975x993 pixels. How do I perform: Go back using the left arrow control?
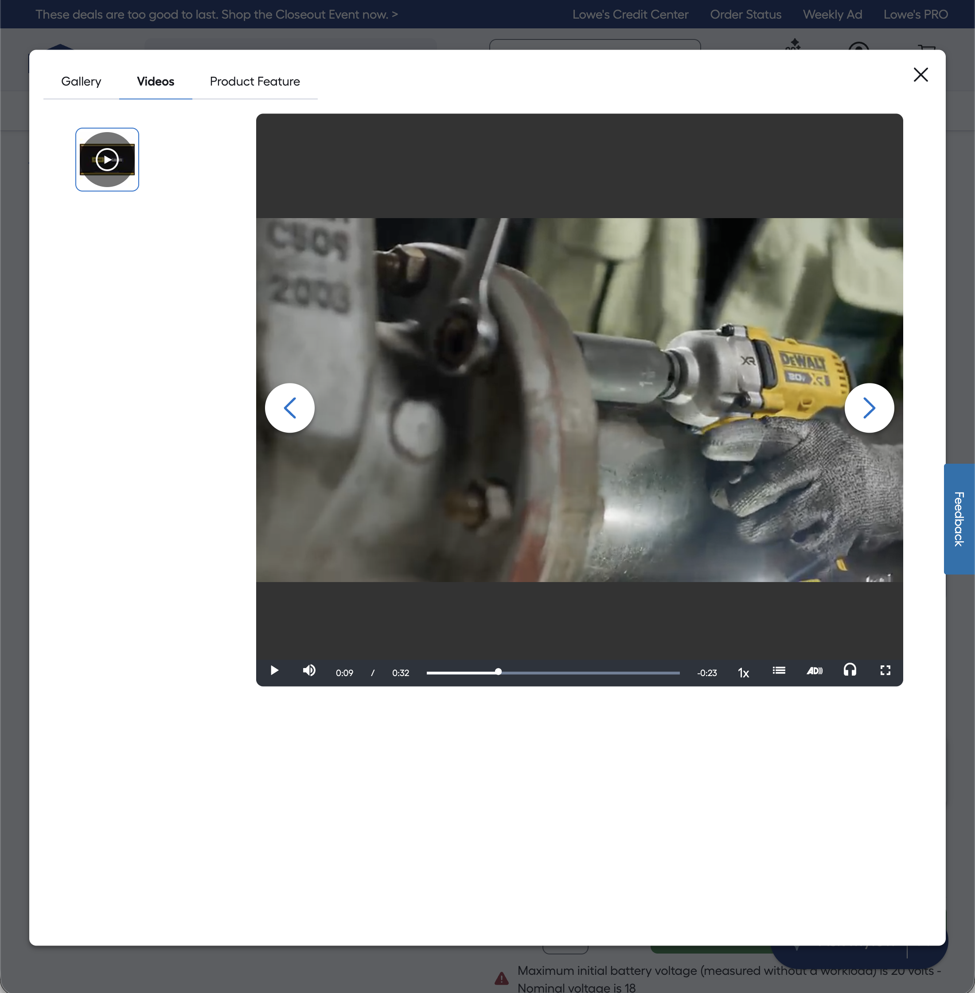(x=289, y=408)
